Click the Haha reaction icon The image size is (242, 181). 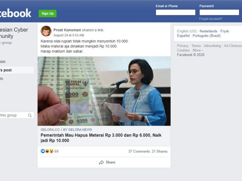click(x=47, y=151)
